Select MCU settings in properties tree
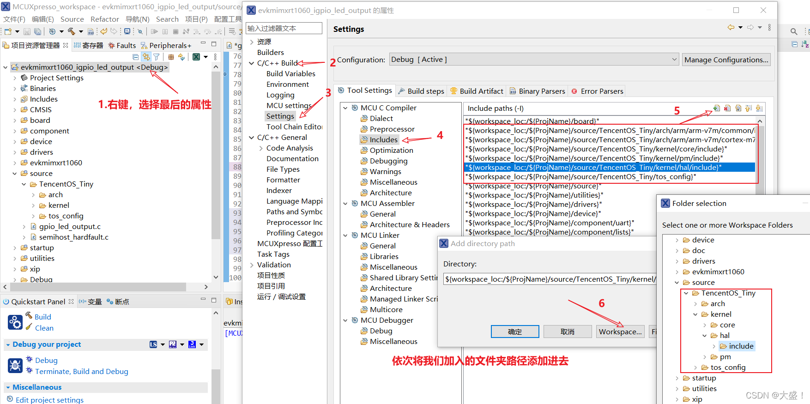The width and height of the screenshot is (810, 404). pos(289,106)
